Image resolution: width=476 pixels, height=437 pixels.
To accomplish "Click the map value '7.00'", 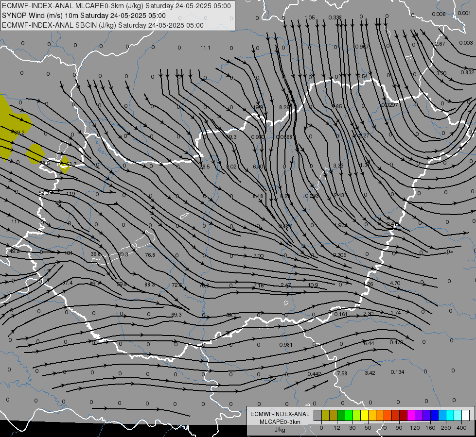I will pos(258,256).
